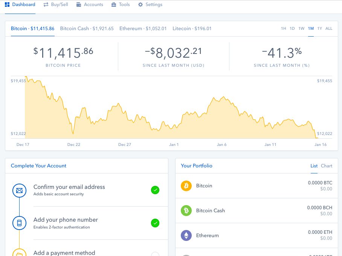Click the Jan 6 date on chart axis
Screen dimensions: 342x256
point(221,145)
